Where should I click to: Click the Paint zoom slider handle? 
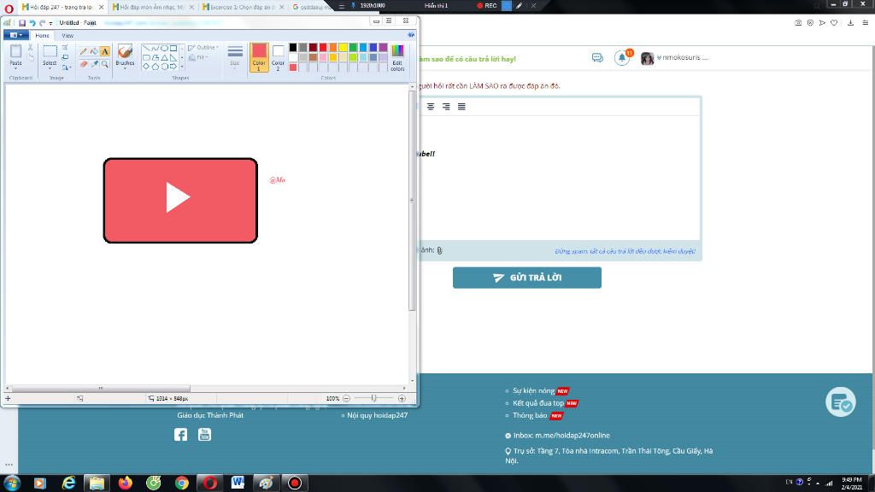click(374, 398)
